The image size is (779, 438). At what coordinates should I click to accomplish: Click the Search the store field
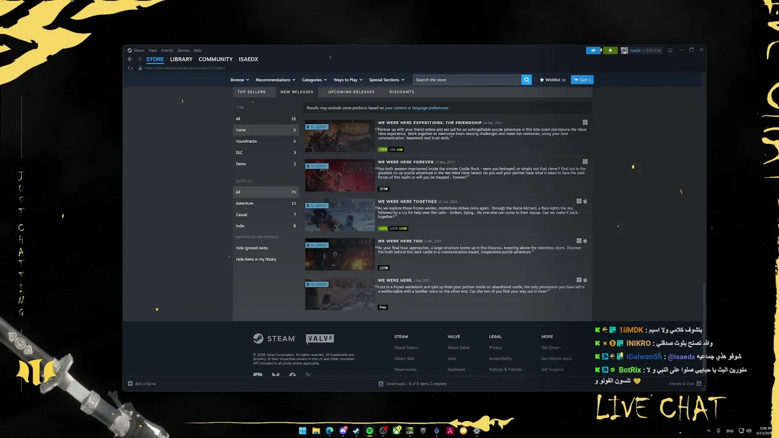tap(467, 80)
